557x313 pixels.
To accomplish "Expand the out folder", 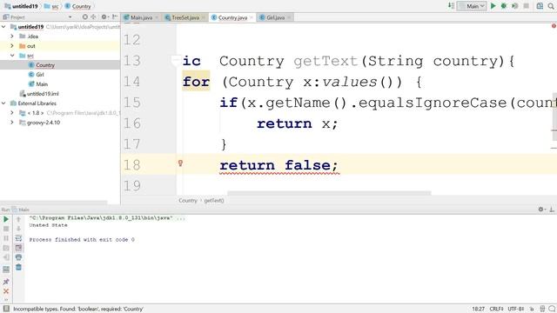I will click(12, 46).
